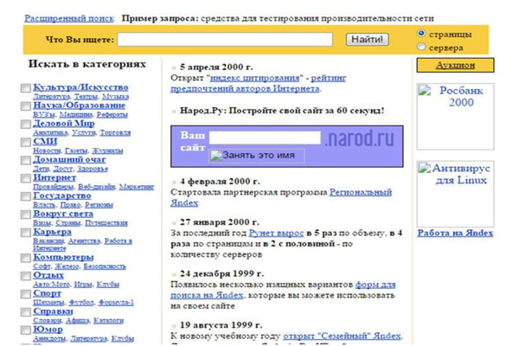Image resolution: width=519 pixels, height=346 pixels.
Task: Go to the СМИ category link
Action: coord(45,141)
